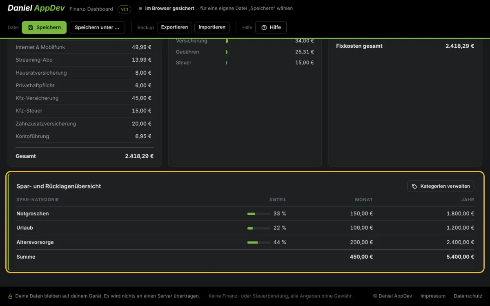Image resolution: width=490 pixels, height=306 pixels.
Task: Click the Spar- und Rücklagenübersicht heading
Action: coord(59,186)
